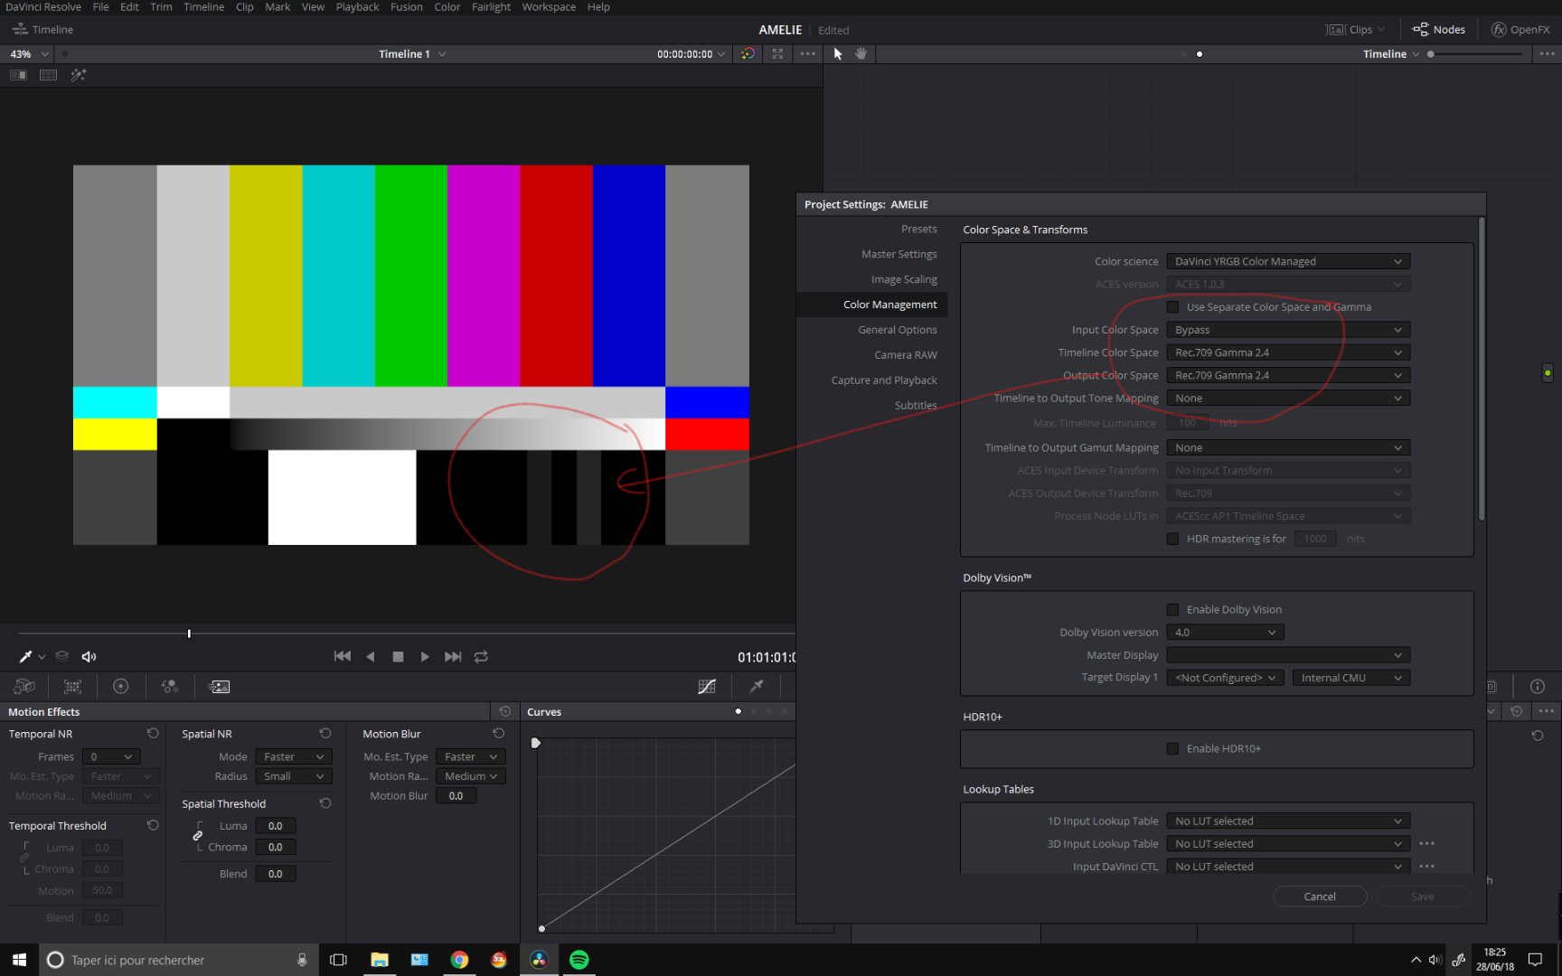Enable HDR10+ checkbox
The width and height of the screenshot is (1562, 976).
point(1172,749)
